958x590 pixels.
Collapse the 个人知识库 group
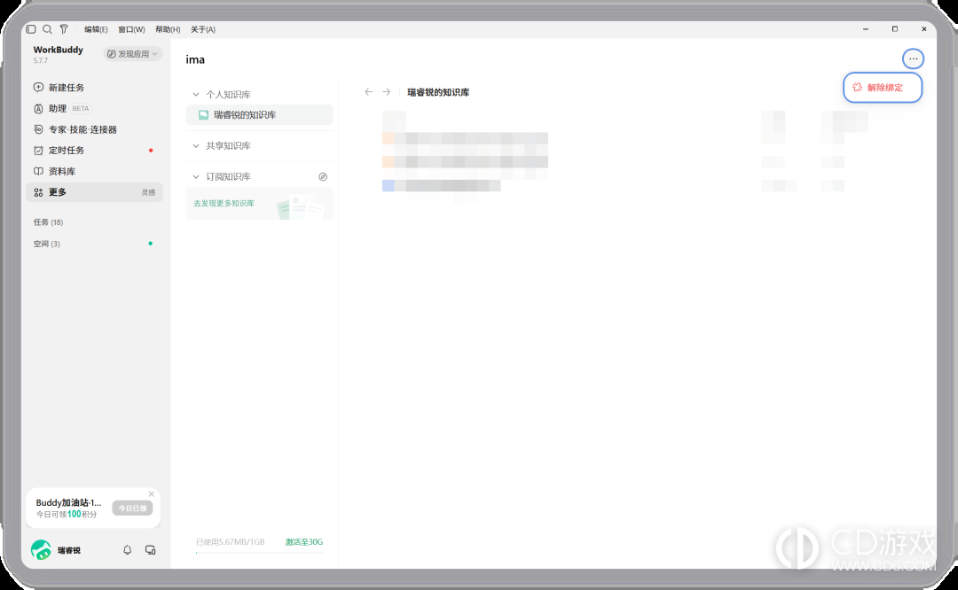pyautogui.click(x=195, y=95)
